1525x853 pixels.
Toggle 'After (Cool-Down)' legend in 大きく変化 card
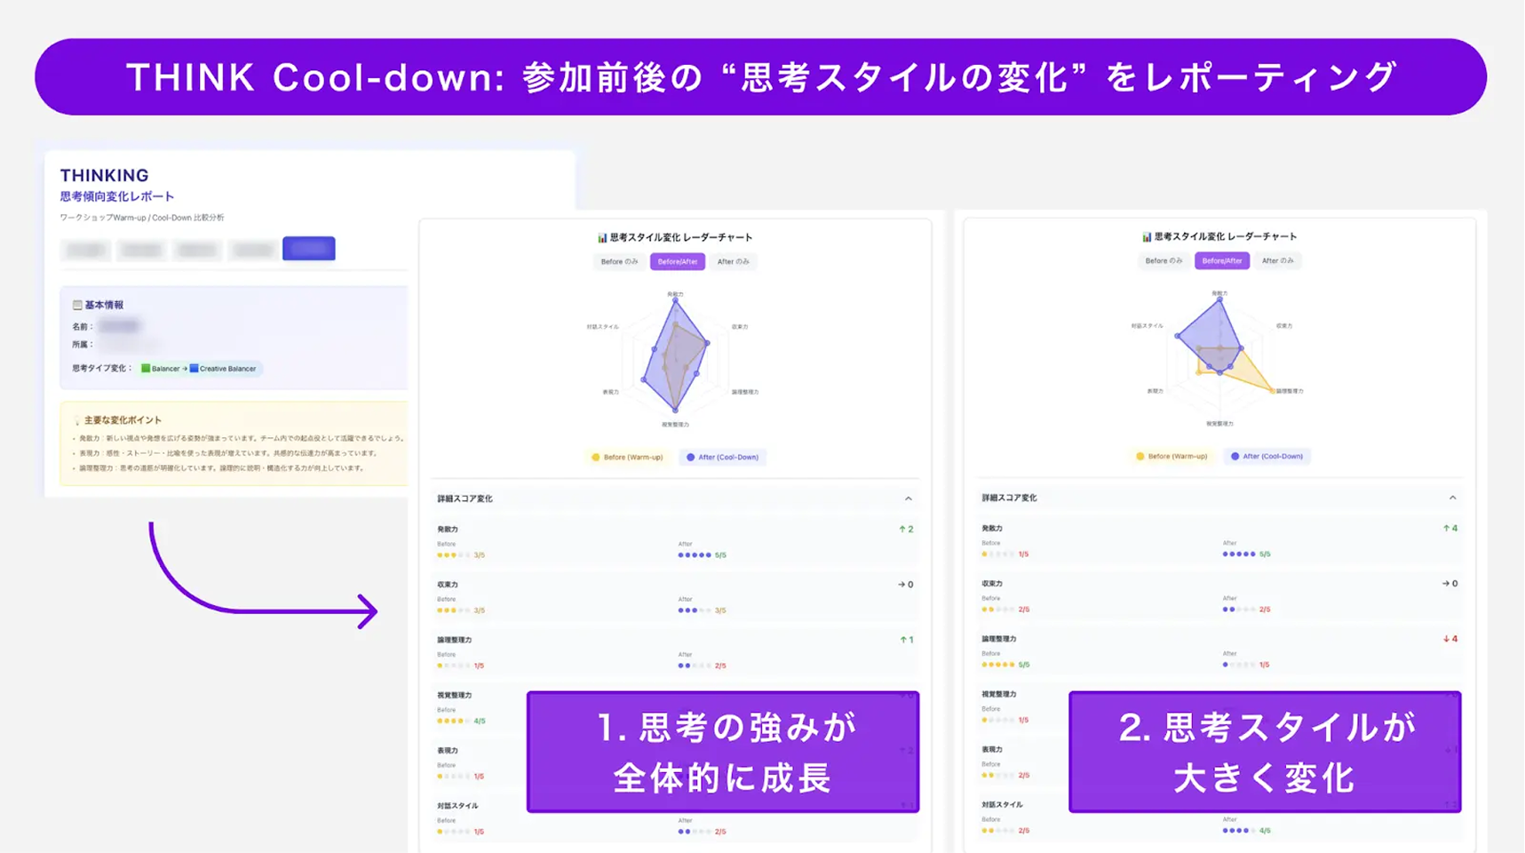point(1267,457)
